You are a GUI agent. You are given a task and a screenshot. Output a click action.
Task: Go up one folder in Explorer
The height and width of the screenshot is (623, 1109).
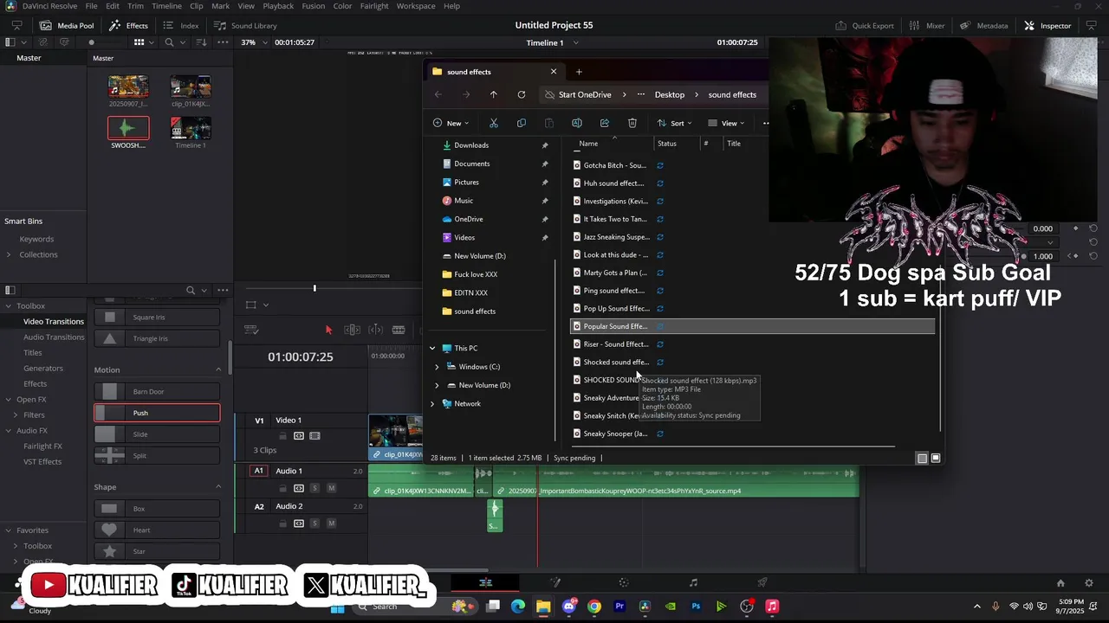click(x=493, y=94)
